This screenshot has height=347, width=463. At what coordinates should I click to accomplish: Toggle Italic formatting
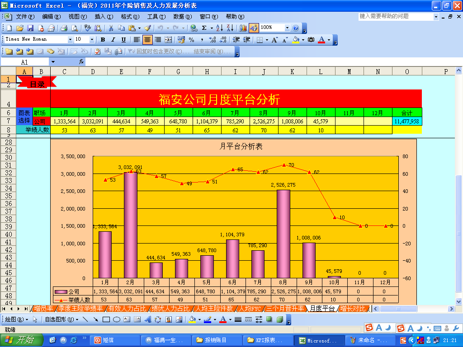[113, 40]
